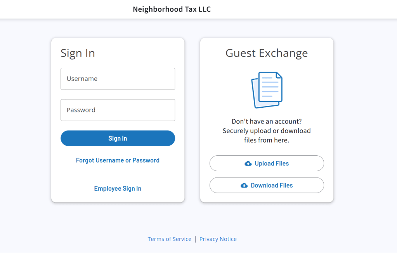
Task: Go to Employee Sign In
Action: coord(118,189)
